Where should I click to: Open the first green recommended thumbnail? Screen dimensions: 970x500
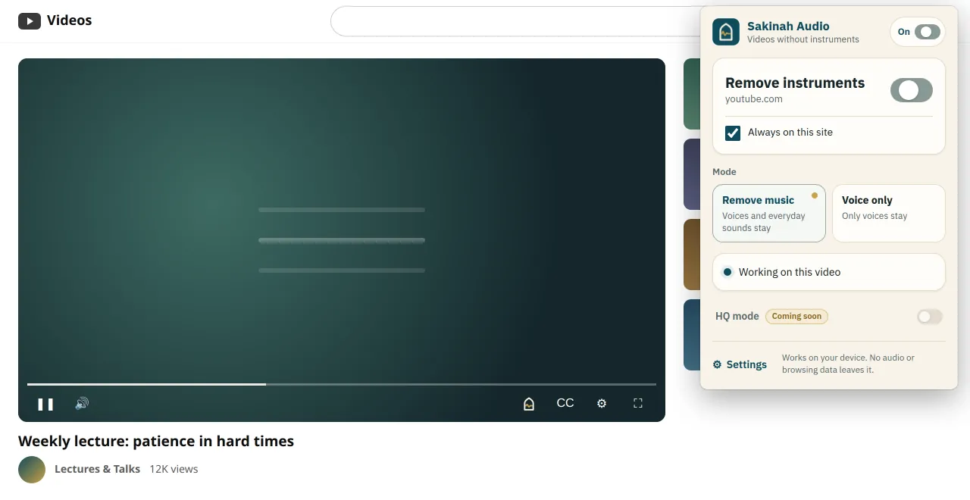691,94
